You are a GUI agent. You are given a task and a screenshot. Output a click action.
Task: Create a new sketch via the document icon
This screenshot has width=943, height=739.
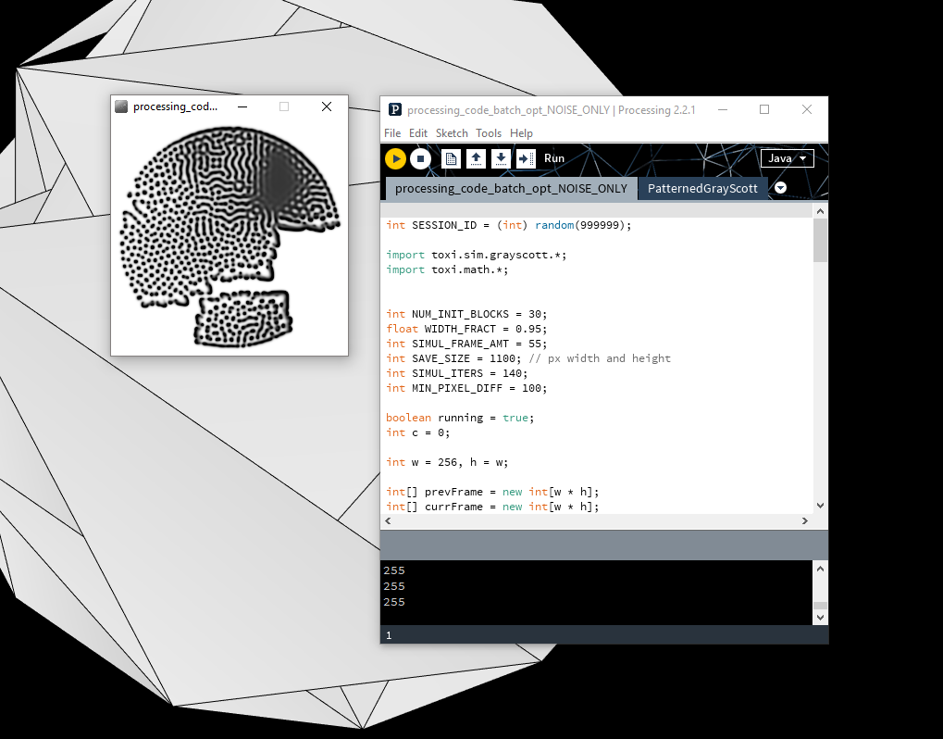[452, 158]
